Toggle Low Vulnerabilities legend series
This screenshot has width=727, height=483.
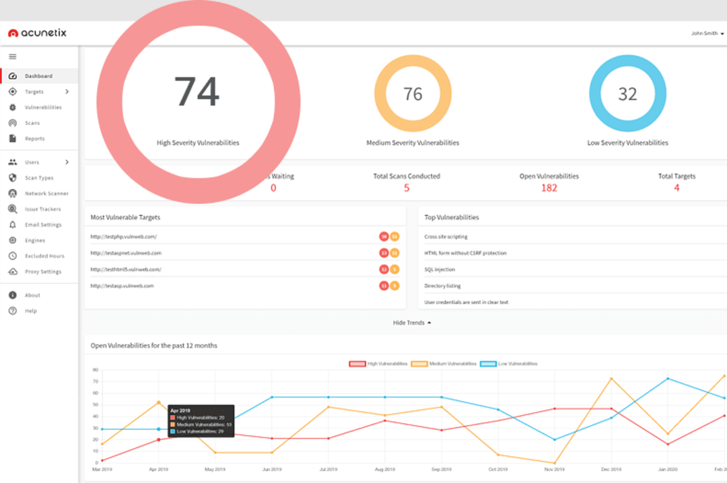(508, 364)
